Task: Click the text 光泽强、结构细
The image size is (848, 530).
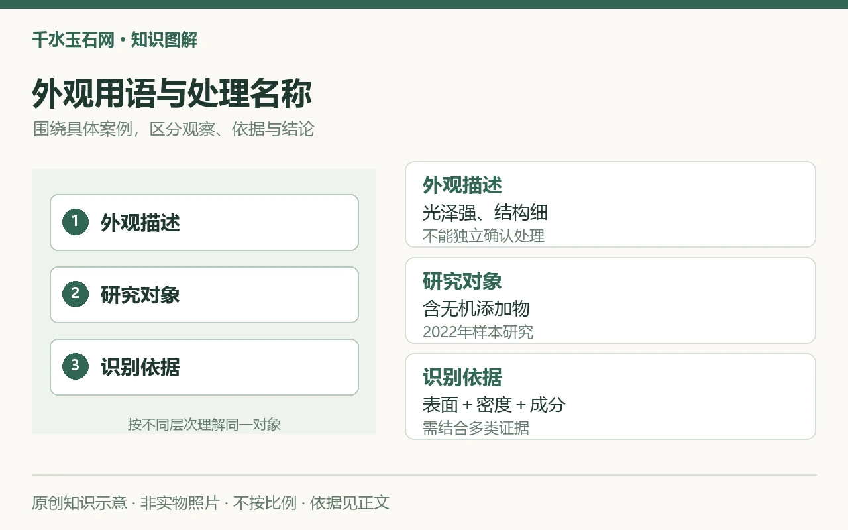Action: pos(485,213)
